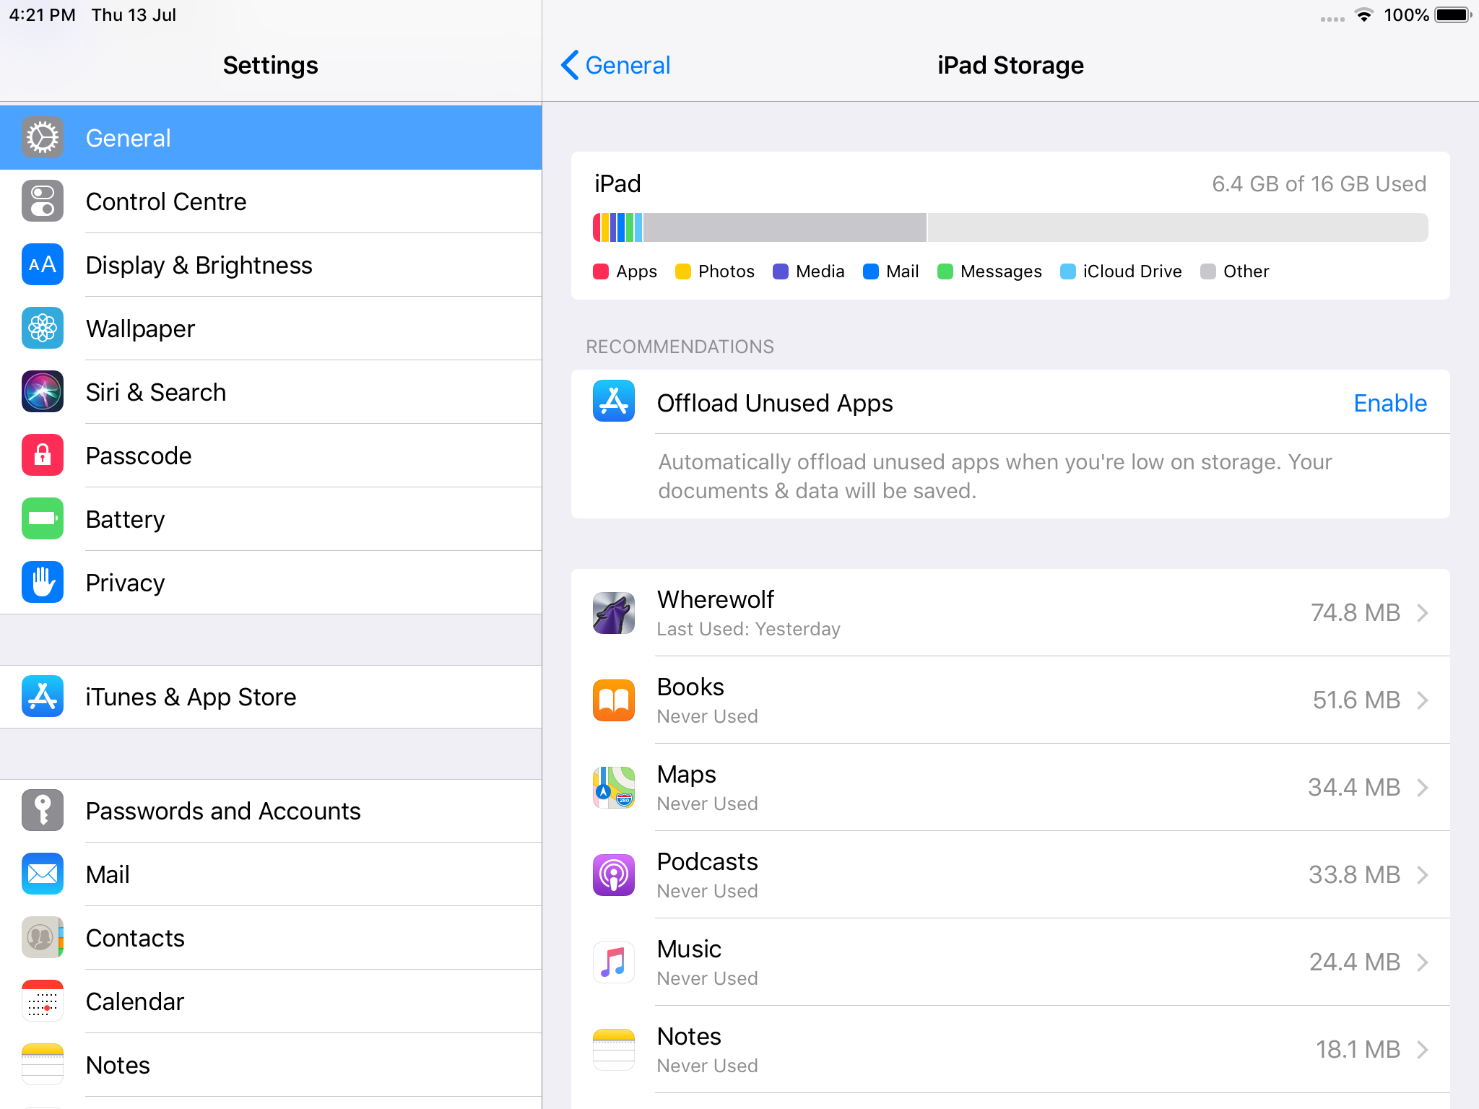Tap the Notes app icon in storage list
The height and width of the screenshot is (1109, 1479).
[614, 1050]
